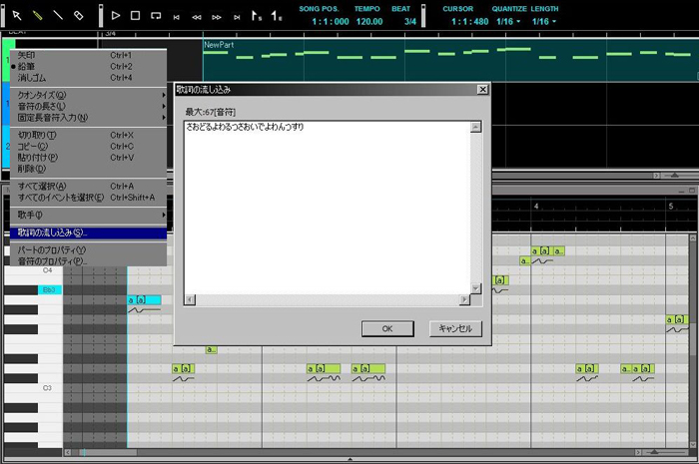Click OK in lyrics dialog
The width and height of the screenshot is (699, 464).
pyautogui.click(x=386, y=328)
